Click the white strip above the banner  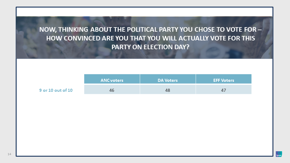click(x=144, y=12)
